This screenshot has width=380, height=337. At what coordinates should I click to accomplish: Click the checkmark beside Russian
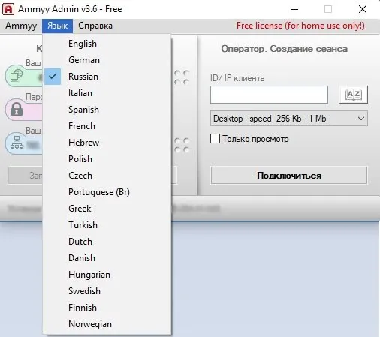pyautogui.click(x=53, y=76)
